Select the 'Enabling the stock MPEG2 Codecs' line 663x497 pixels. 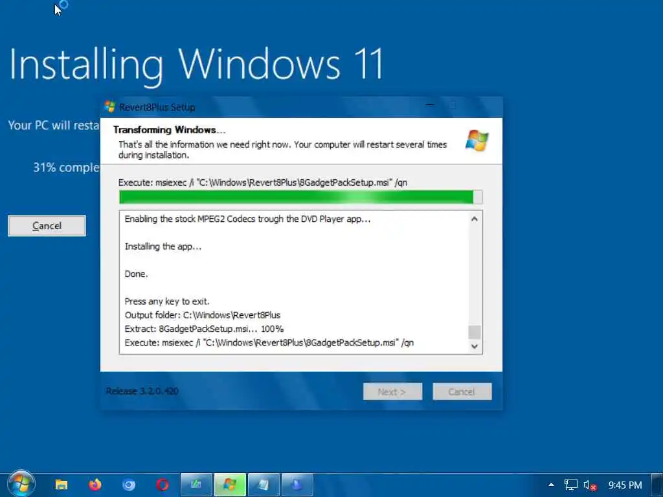247,219
